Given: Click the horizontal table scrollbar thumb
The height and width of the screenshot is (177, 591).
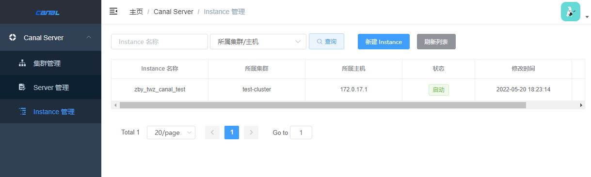Looking at the screenshot, I should click(322, 105).
